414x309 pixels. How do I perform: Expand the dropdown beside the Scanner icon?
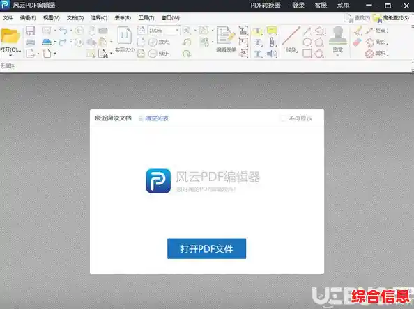(x=54, y=42)
